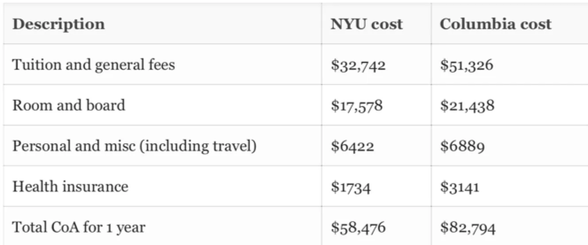Select Columbia total cost $82,794
Viewport: 588px width, 245px height.
click(x=468, y=228)
